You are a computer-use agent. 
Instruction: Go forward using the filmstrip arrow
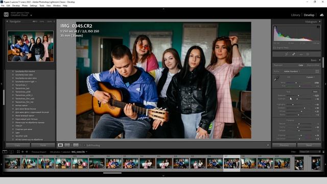27,152
